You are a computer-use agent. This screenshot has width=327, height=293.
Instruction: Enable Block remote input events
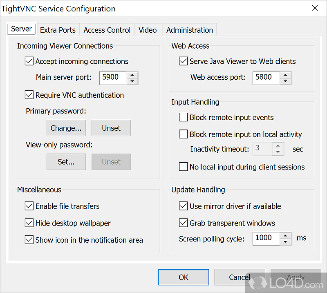[183, 117]
